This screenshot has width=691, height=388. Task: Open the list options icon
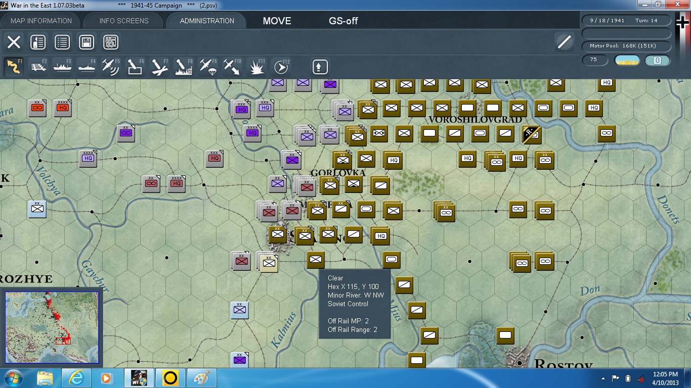click(62, 42)
